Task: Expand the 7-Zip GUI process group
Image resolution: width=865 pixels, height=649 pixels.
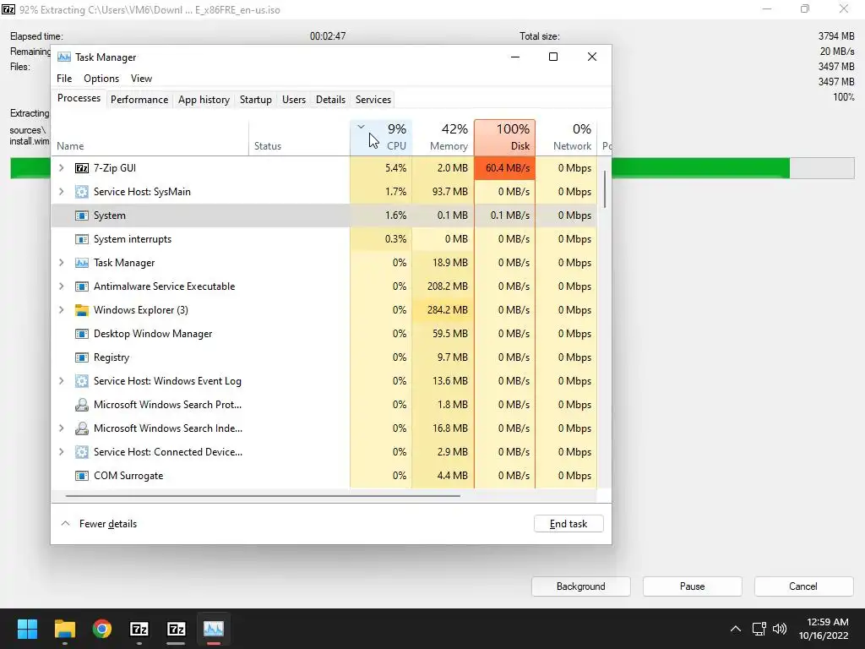Action: click(61, 168)
